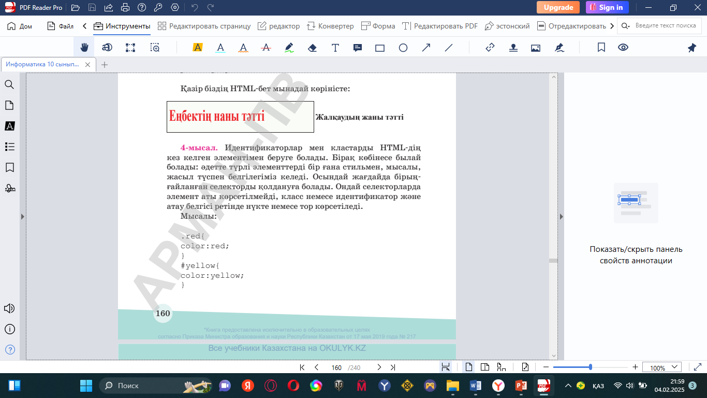The width and height of the screenshot is (707, 398).
Task: Adjust the zoom slider handle
Action: tap(591, 367)
